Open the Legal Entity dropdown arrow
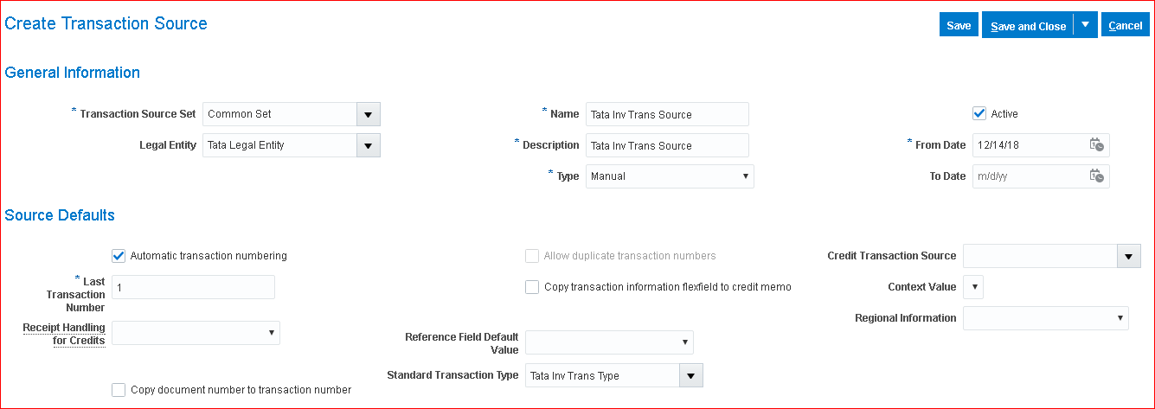1155x409 pixels. [368, 145]
